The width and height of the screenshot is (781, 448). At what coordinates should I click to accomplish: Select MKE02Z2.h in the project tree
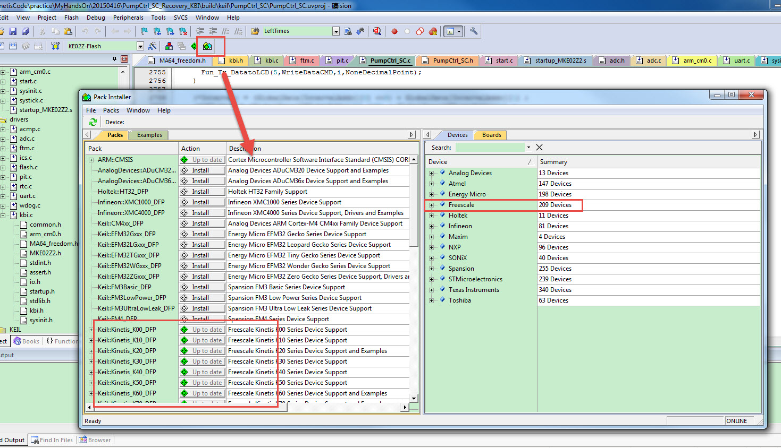coord(45,253)
